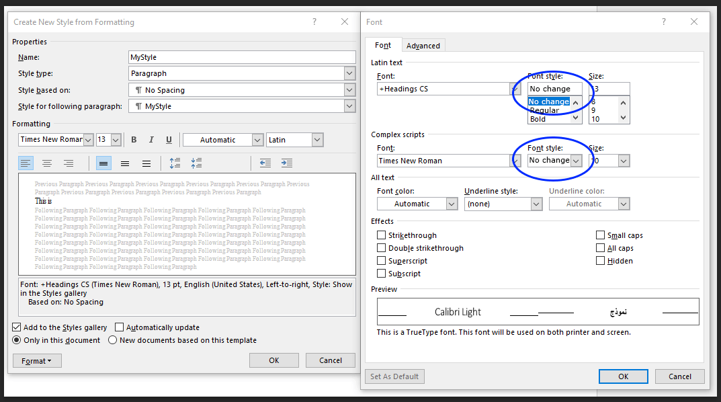Open Underline style dropdown
Viewport: 721px width, 402px height.
point(537,204)
